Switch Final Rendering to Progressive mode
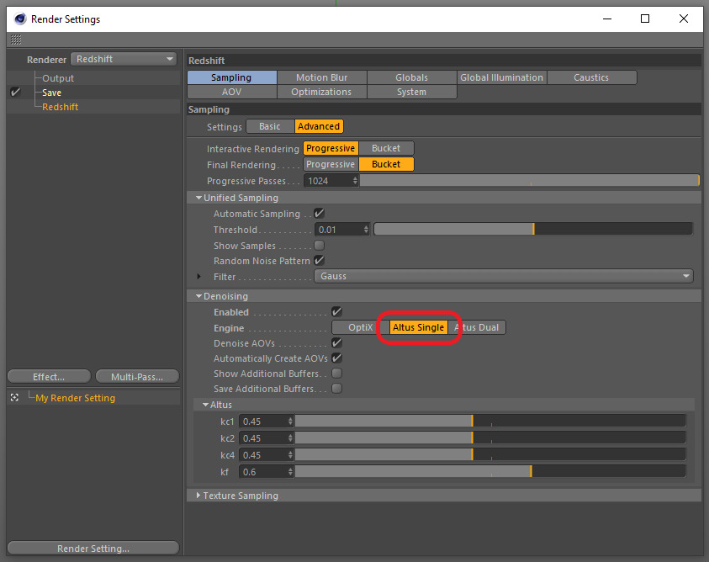This screenshot has width=709, height=562. coord(330,164)
